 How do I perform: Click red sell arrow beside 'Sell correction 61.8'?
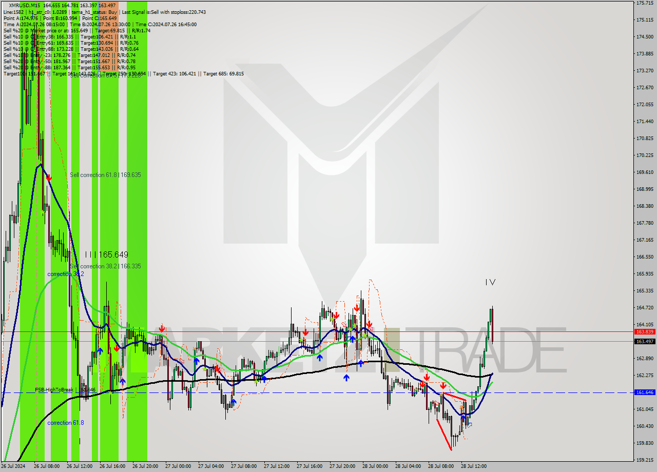(x=49, y=178)
